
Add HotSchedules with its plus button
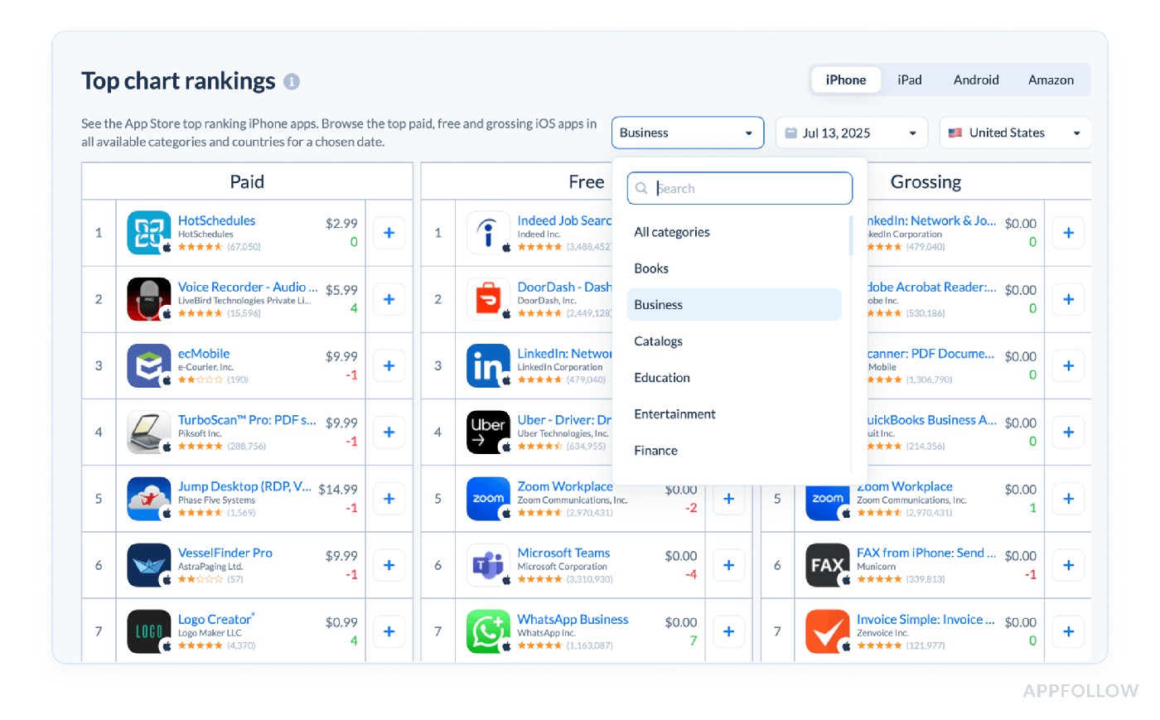389,233
